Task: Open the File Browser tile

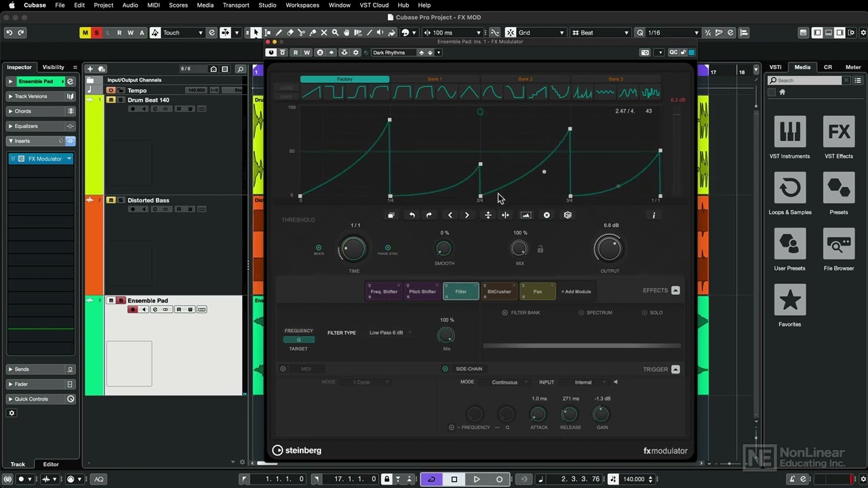Action: (x=839, y=249)
